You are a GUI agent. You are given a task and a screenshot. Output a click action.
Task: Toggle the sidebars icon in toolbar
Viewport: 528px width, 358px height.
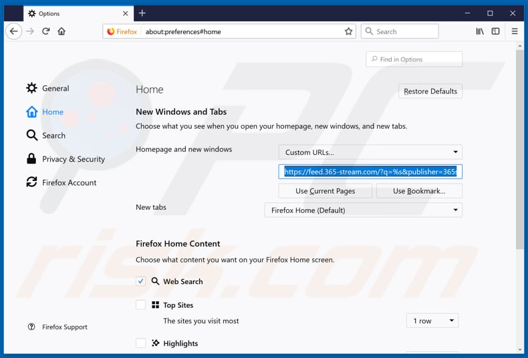[x=496, y=31]
